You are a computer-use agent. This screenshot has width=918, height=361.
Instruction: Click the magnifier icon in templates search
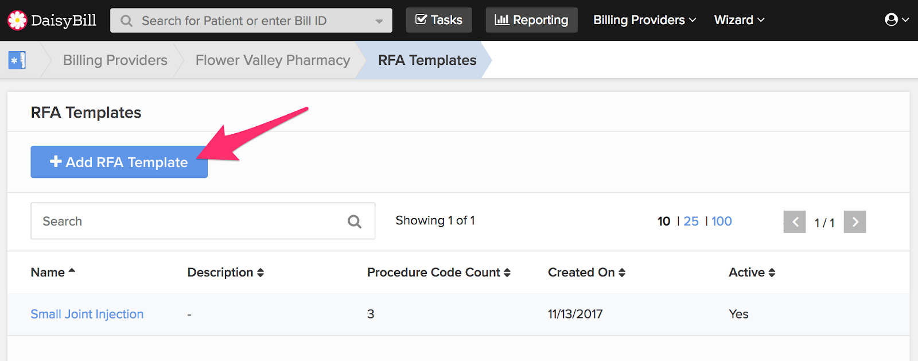click(355, 222)
